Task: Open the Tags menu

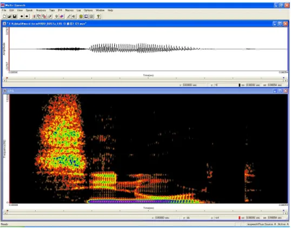Action: click(52, 10)
